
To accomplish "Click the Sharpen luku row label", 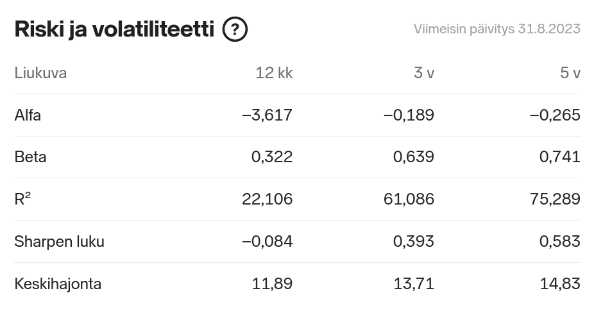I will click(x=59, y=242).
